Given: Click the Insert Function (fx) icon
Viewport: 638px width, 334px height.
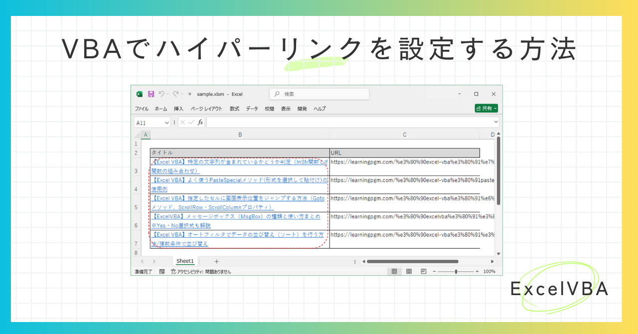Looking at the screenshot, I should coord(199,122).
